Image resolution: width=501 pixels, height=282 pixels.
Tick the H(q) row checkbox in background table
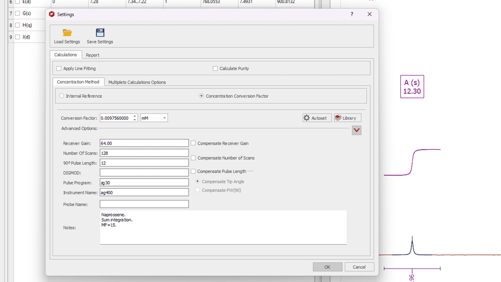[x=17, y=25]
